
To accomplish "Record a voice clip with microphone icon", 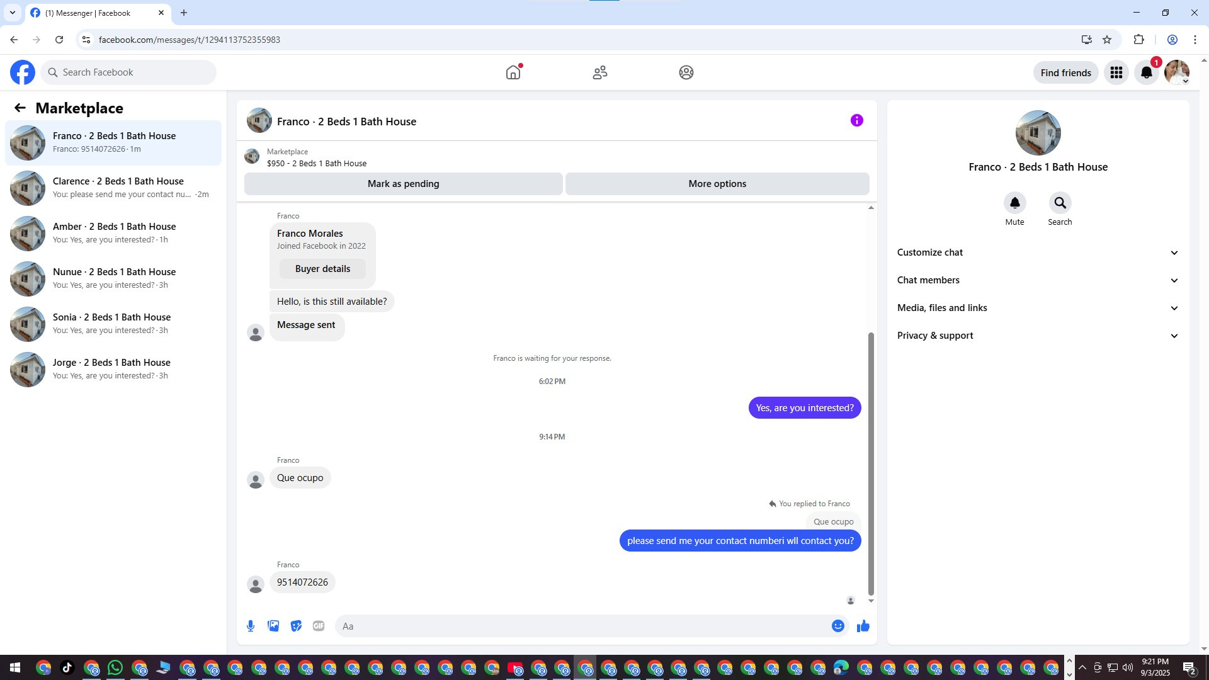I will tap(251, 626).
